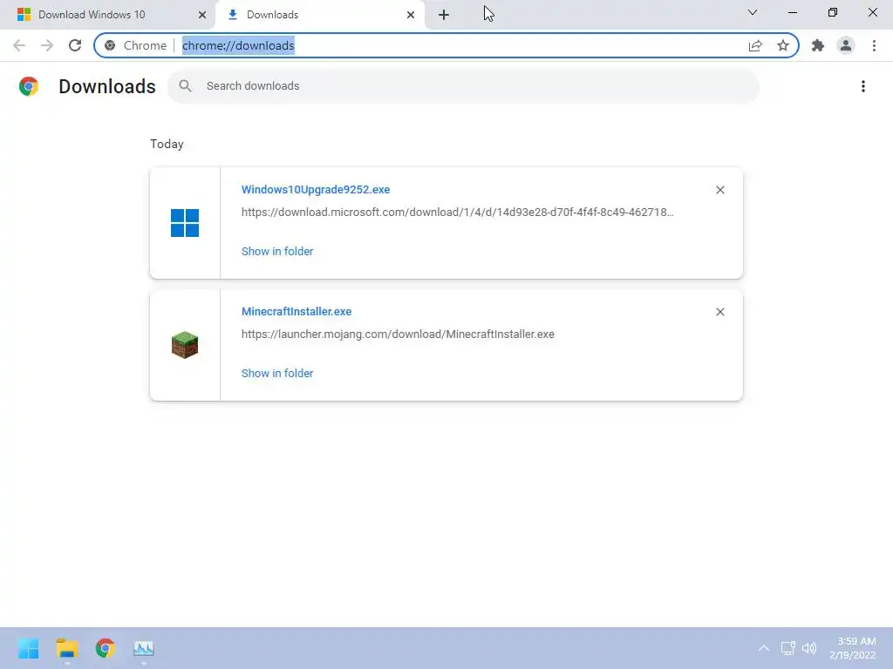Open the MinecraftInstaller.exe file link
The image size is (893, 669).
tap(297, 311)
